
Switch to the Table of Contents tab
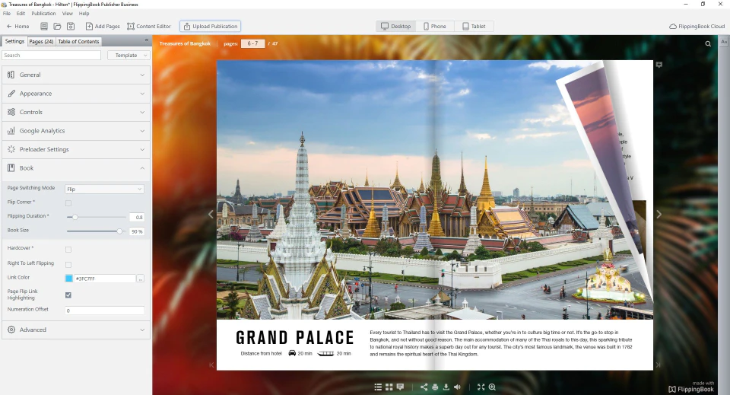click(78, 41)
